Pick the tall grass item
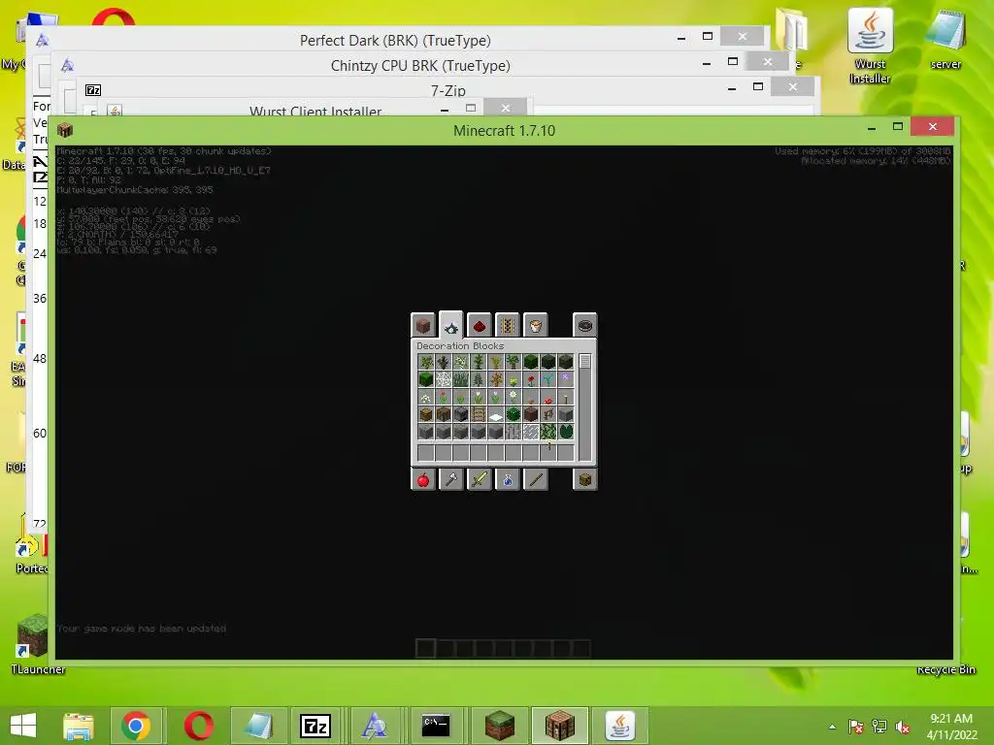This screenshot has width=994, height=745. (461, 379)
